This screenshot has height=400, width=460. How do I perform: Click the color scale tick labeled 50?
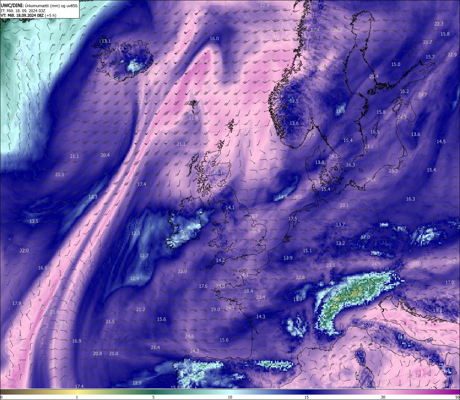tap(457, 397)
